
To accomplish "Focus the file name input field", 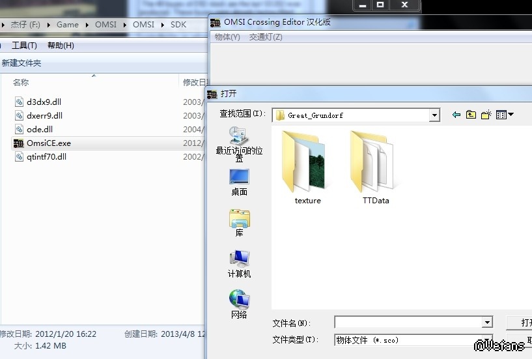I will coord(408,322).
